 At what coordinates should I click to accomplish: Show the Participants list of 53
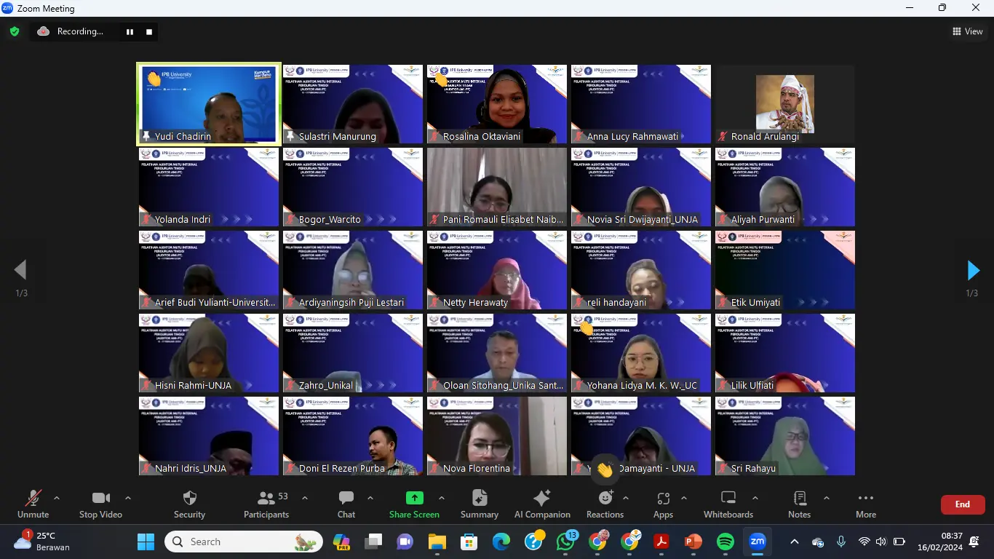coord(266,504)
